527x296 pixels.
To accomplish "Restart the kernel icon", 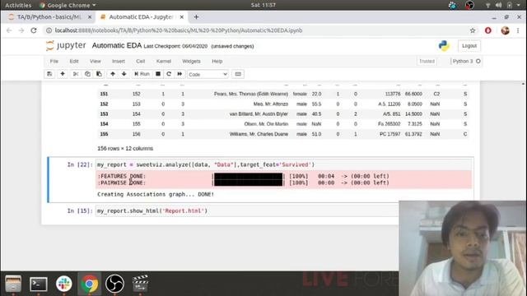I will point(169,74).
